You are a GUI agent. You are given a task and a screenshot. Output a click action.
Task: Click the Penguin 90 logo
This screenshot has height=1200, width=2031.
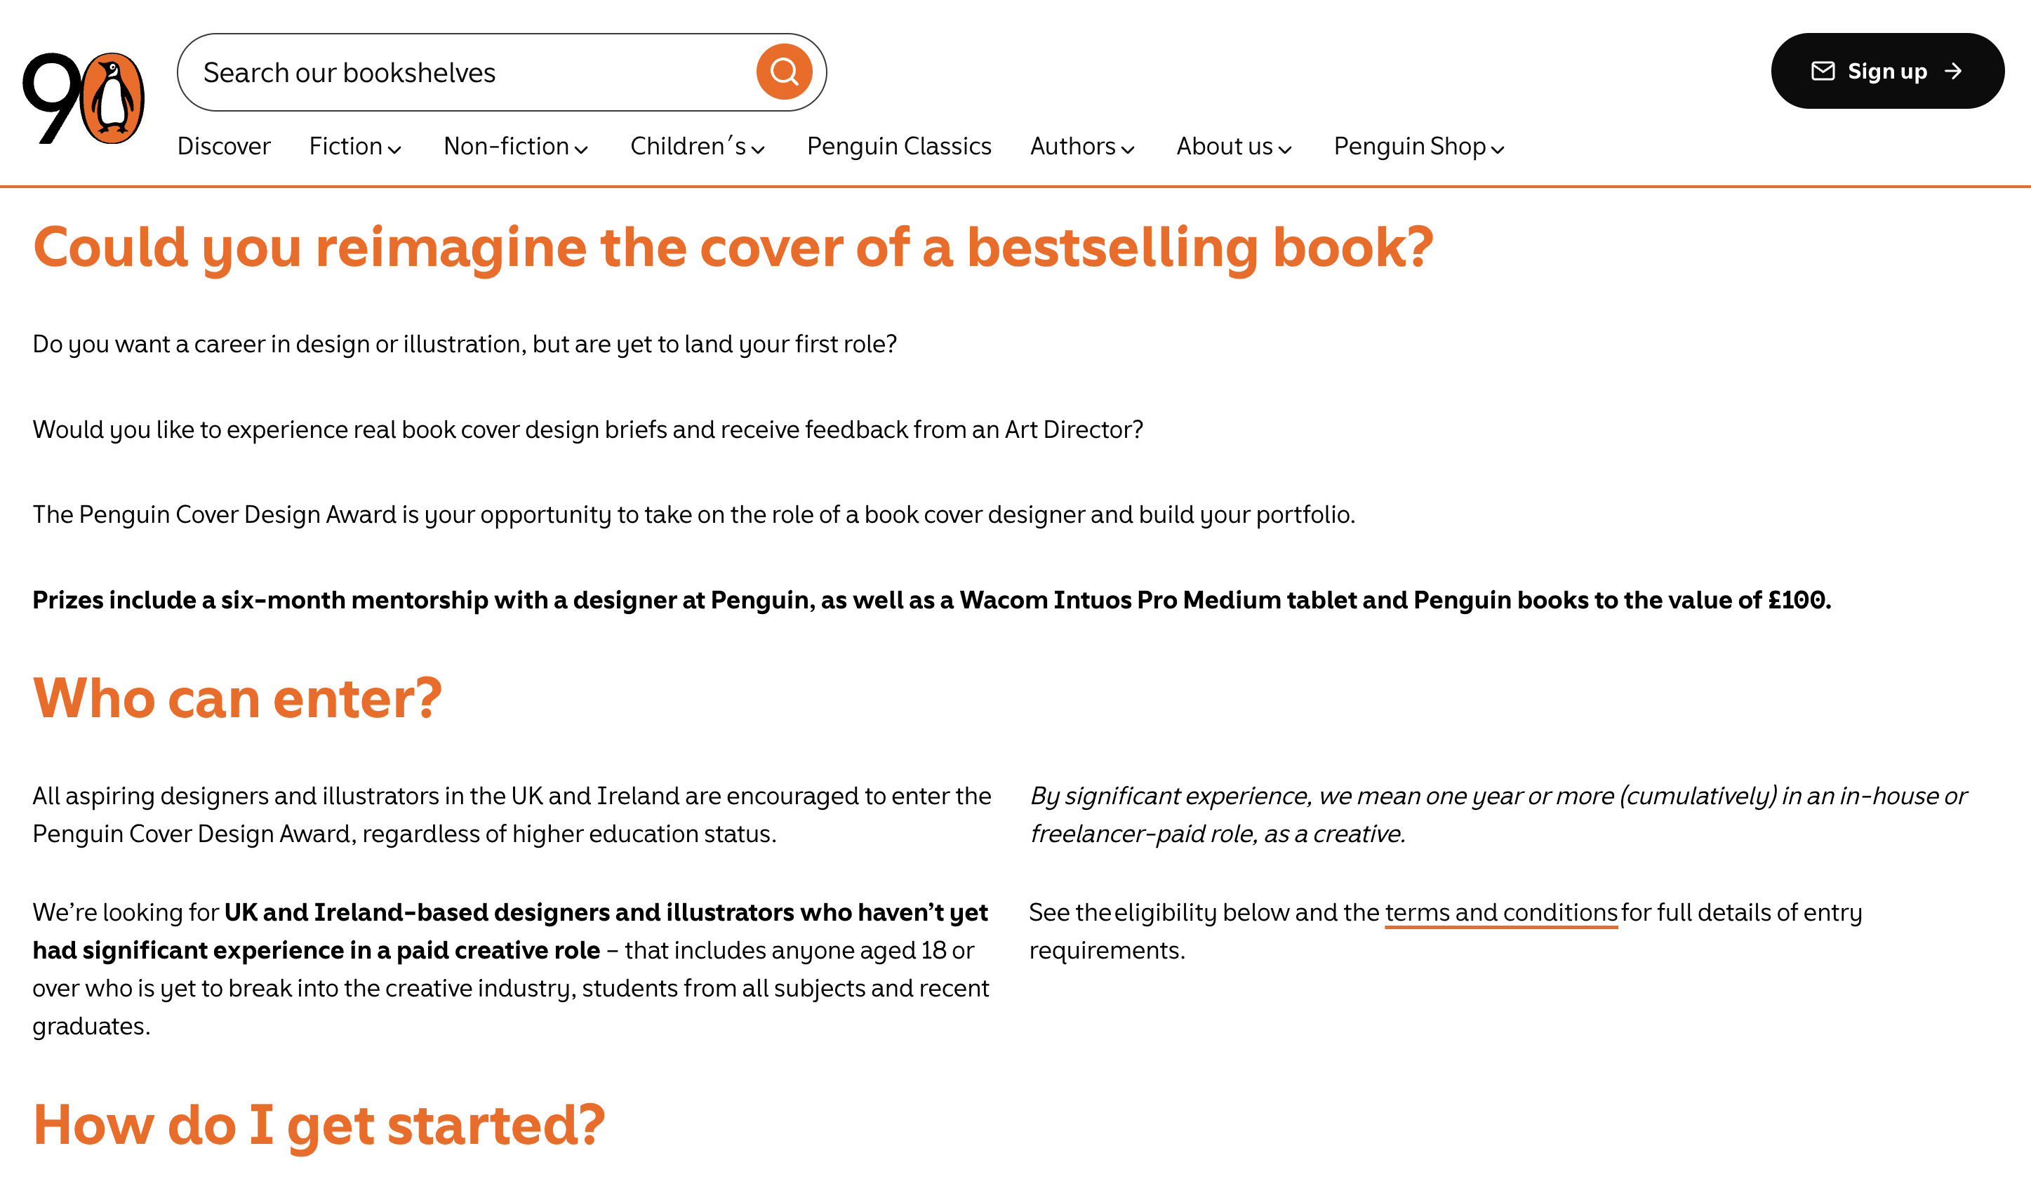[84, 98]
